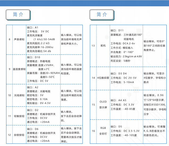
Task: Click the text 端口: D11
Action: coord(117,31)
